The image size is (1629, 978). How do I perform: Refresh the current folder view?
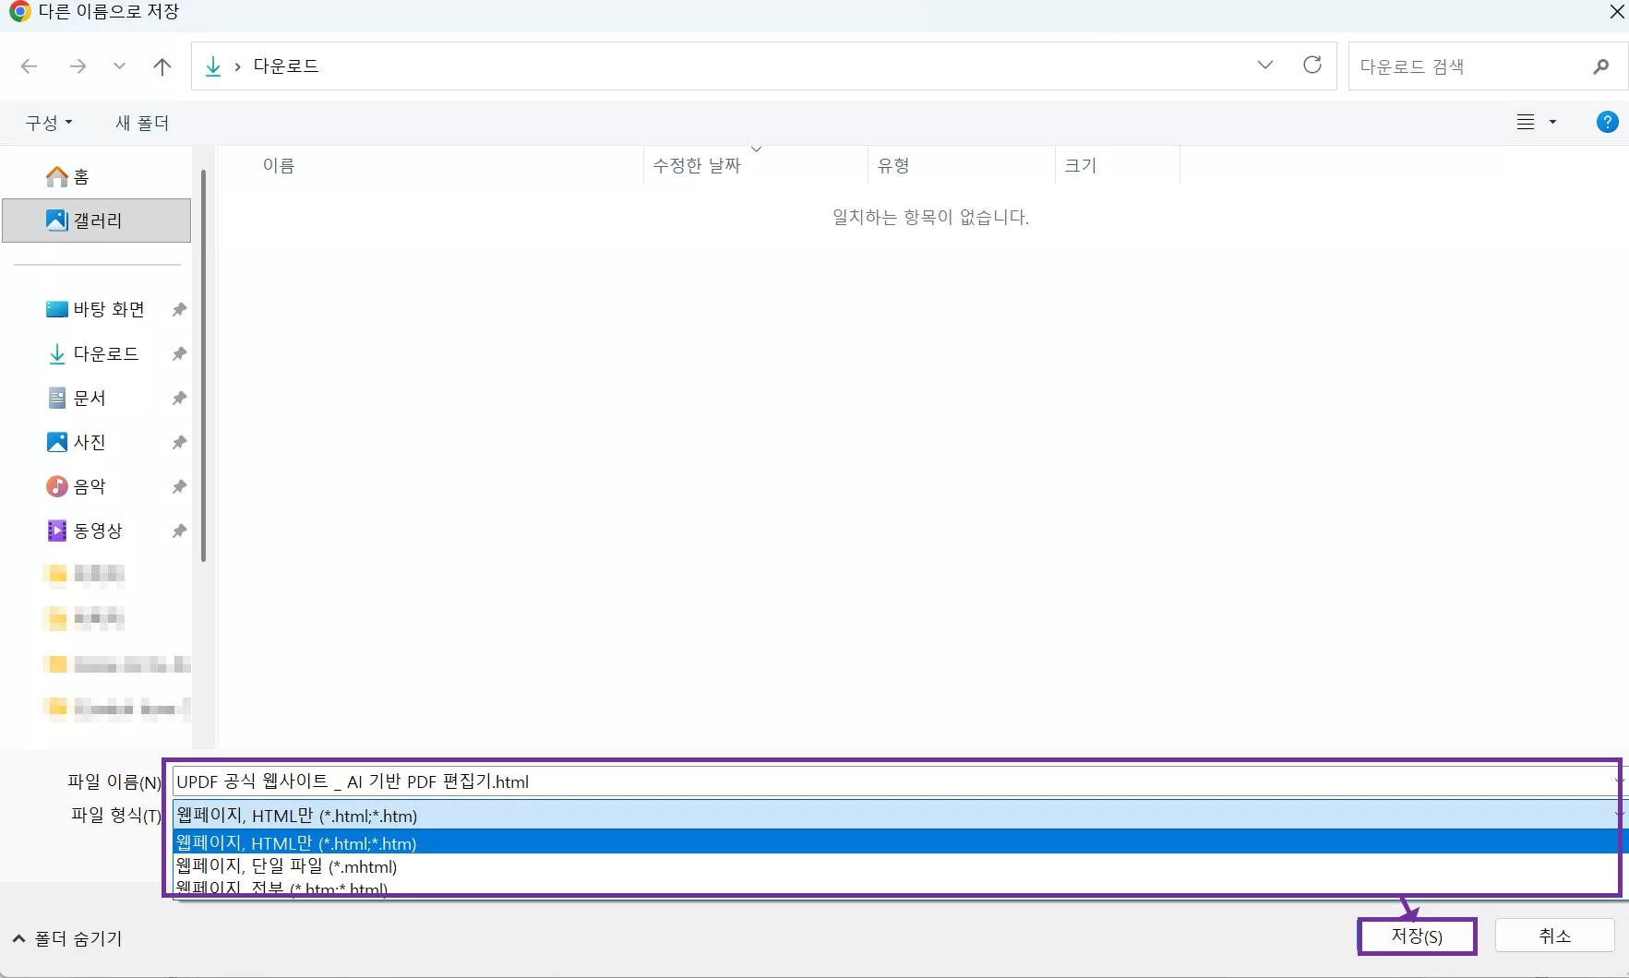(1312, 65)
